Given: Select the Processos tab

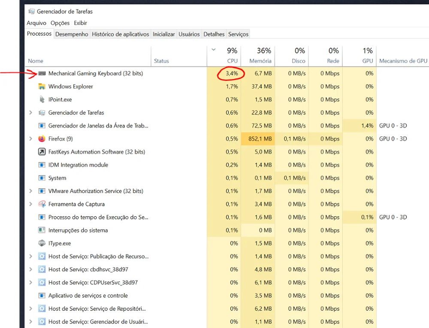Looking at the screenshot, I should [x=39, y=34].
